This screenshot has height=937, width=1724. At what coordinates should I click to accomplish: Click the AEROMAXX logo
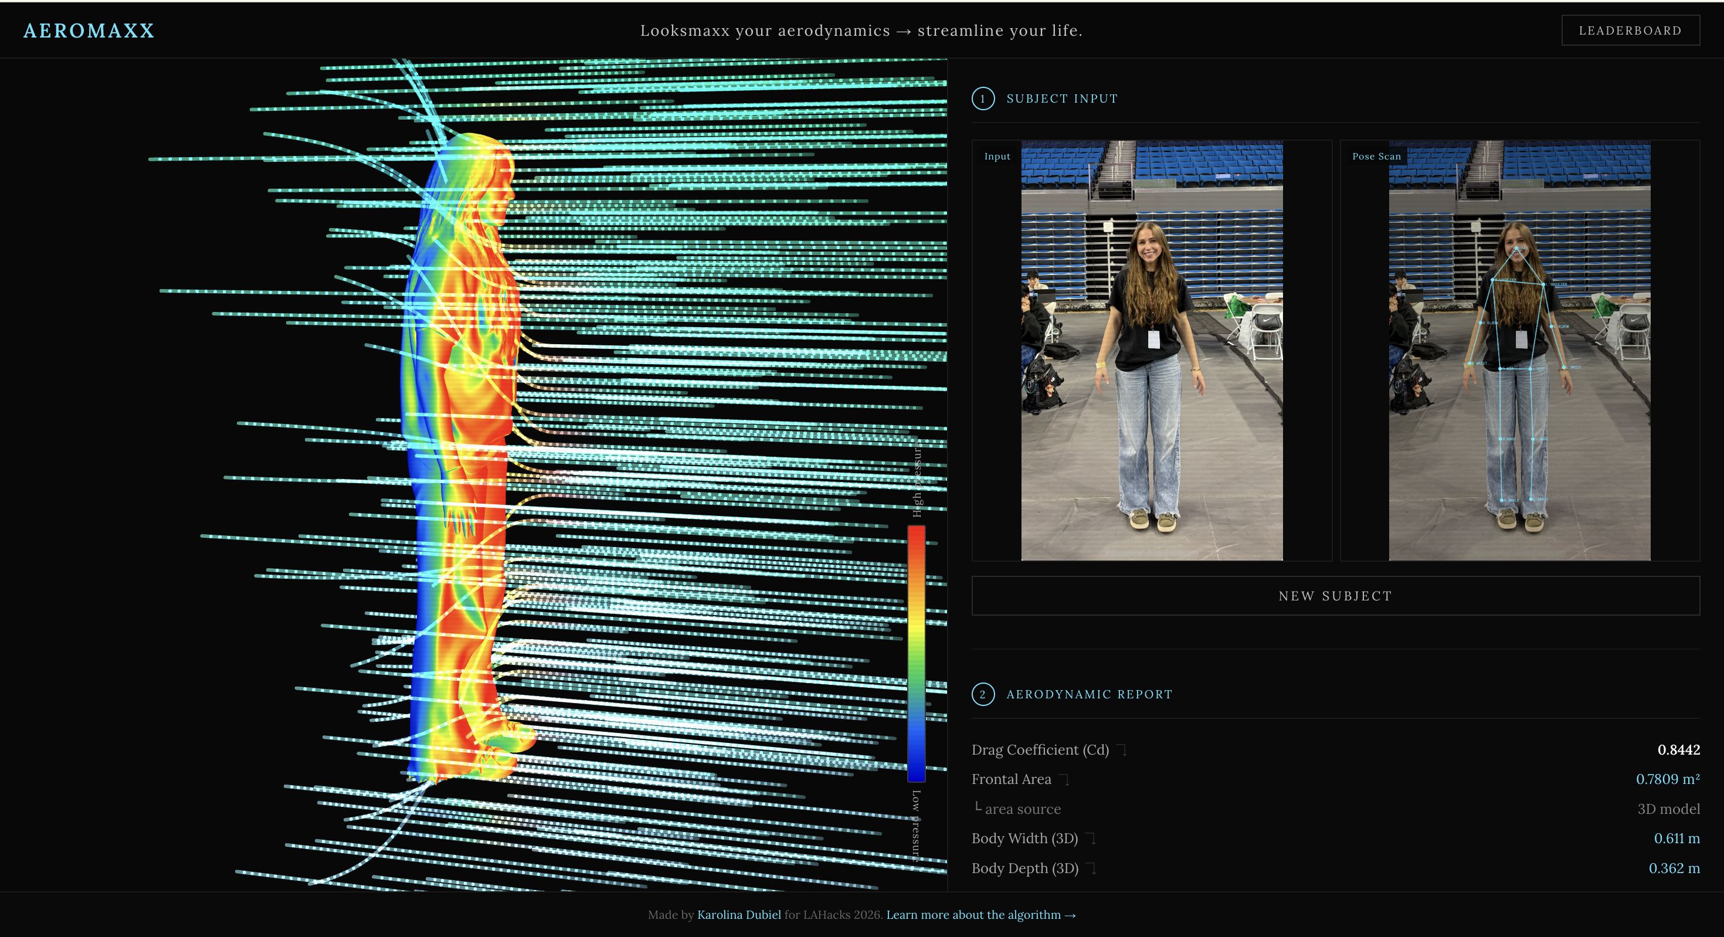89,31
